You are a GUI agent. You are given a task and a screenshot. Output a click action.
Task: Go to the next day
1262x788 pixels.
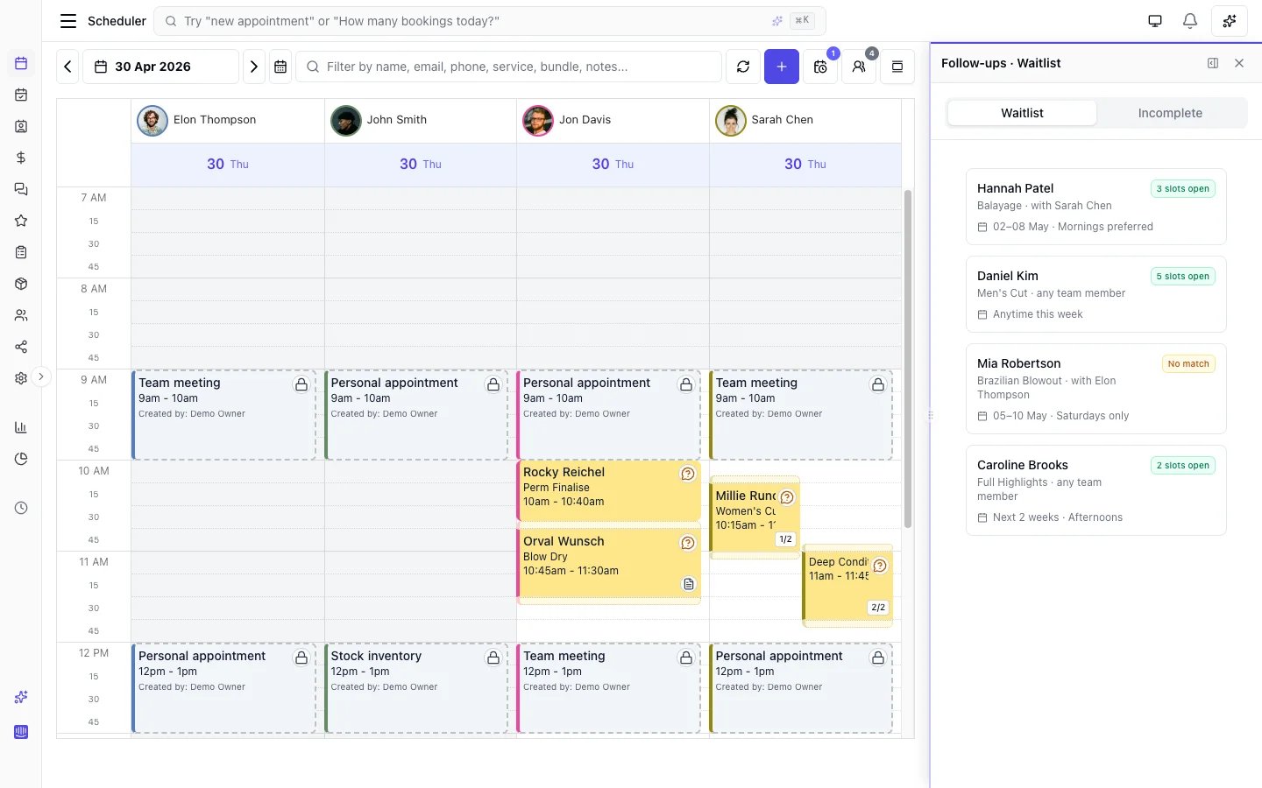pos(254,67)
